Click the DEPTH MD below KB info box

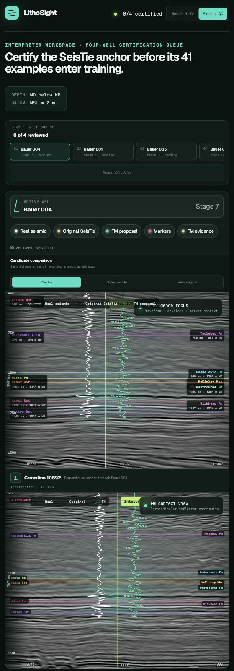(36, 99)
